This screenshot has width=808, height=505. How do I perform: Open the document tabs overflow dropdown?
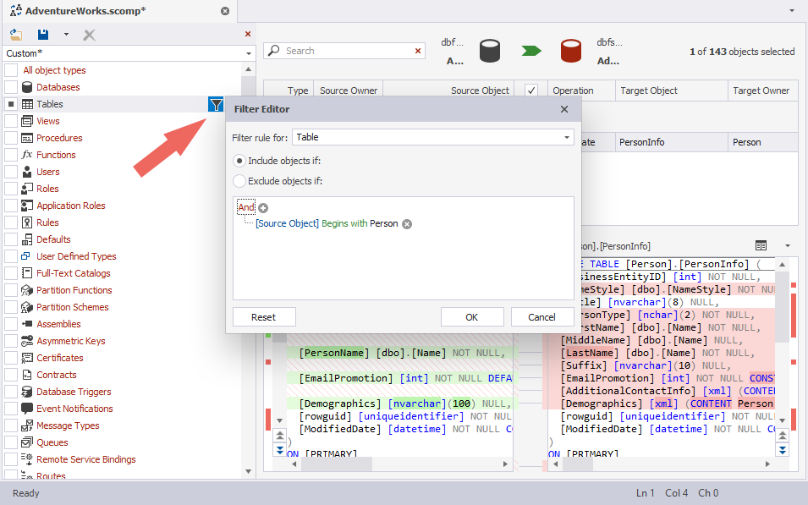point(792,11)
